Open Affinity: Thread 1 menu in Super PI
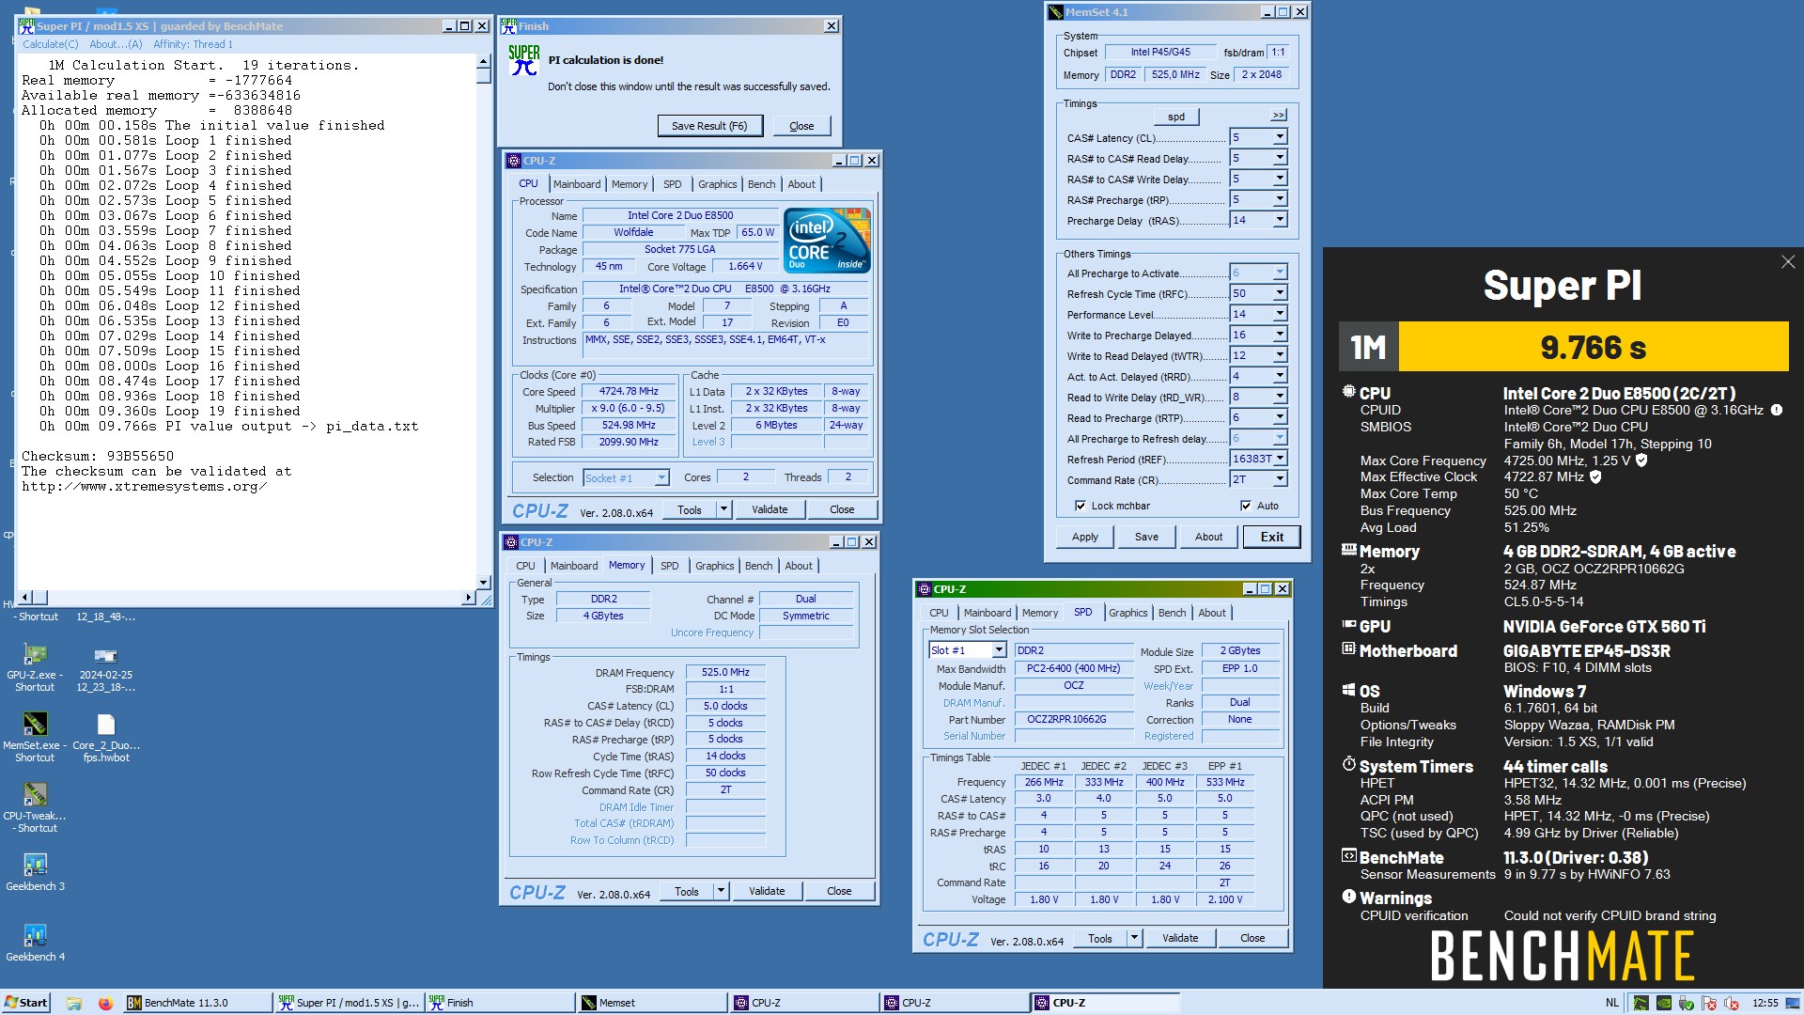Viewport: 1804px width, 1015px height. point(193,44)
